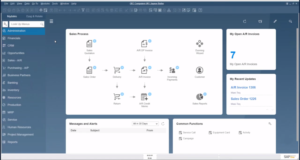Open the Window menu
This screenshot has width=300, height=160.
[x=64, y=4]
